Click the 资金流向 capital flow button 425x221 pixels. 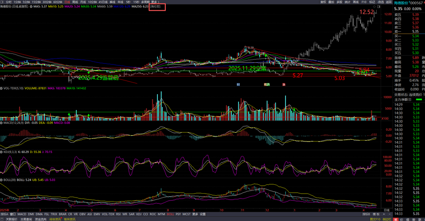pyautogui.click(x=40, y=219)
